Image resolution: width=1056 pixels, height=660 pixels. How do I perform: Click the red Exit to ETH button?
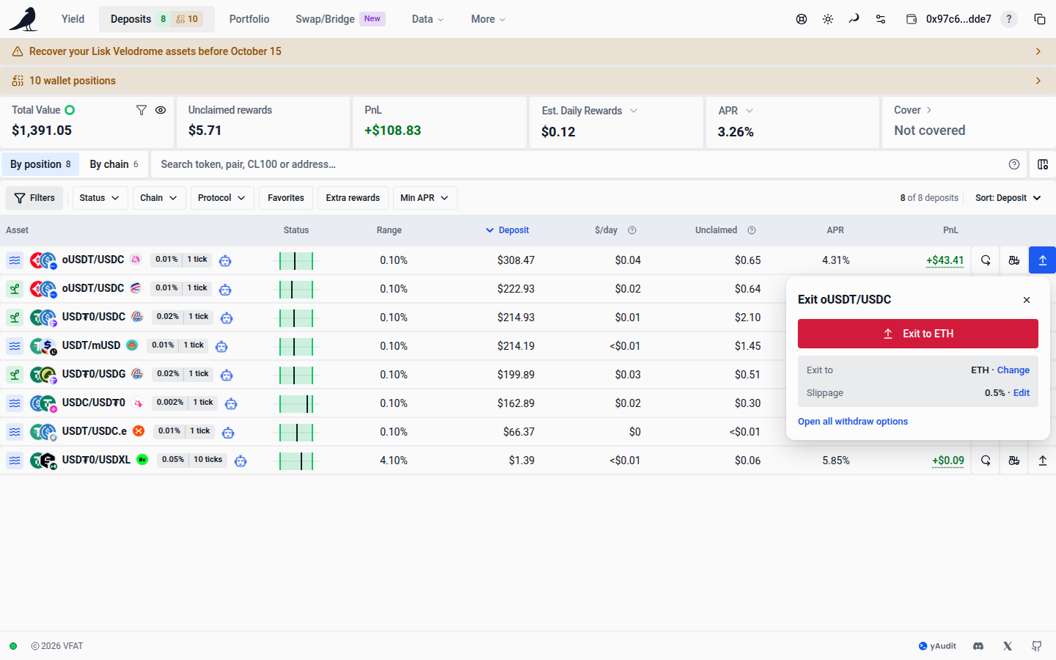(918, 334)
